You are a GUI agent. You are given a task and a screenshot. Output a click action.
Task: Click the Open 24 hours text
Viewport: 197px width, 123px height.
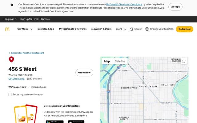pyautogui.click(x=38, y=87)
